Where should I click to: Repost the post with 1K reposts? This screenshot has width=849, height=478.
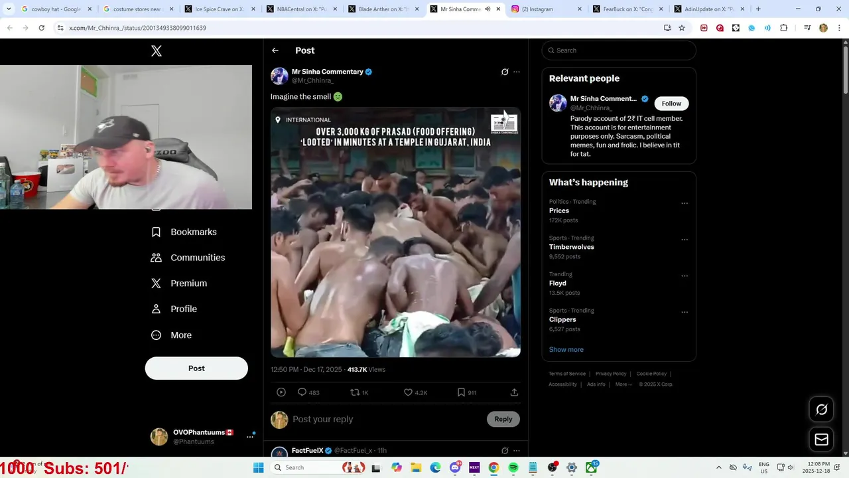pyautogui.click(x=359, y=392)
